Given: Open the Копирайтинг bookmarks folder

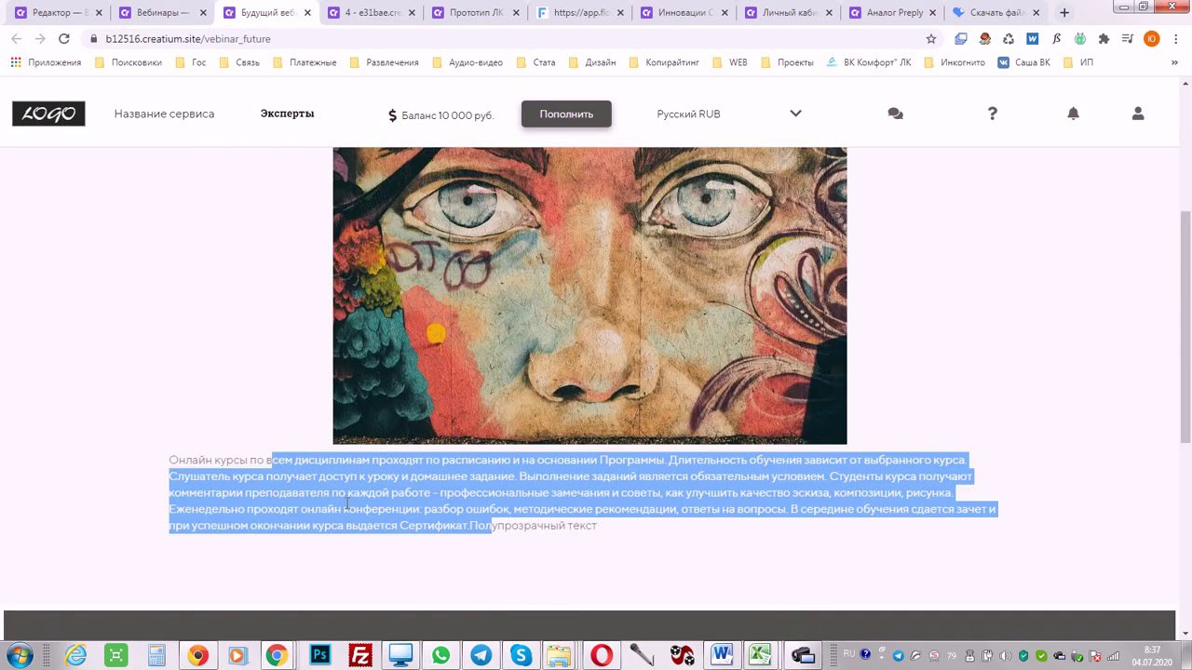Looking at the screenshot, I should click(664, 62).
